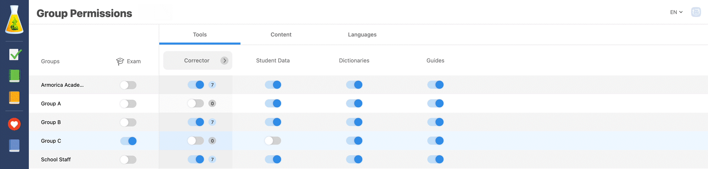Switch to the Content tab
708x169 pixels.
(x=281, y=34)
